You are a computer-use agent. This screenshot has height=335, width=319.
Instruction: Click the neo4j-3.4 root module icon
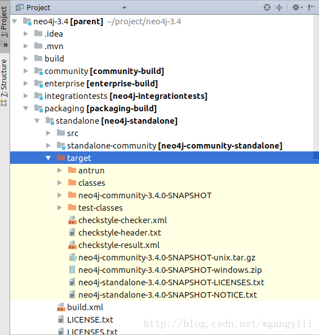27,21
